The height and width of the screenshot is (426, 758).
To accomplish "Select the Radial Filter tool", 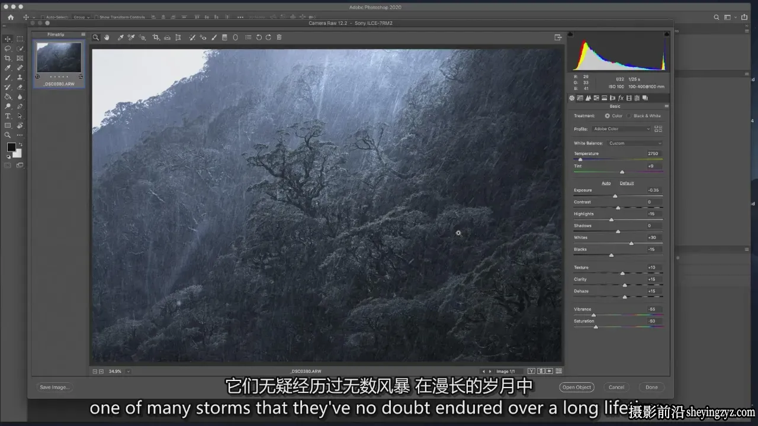I will (235, 37).
